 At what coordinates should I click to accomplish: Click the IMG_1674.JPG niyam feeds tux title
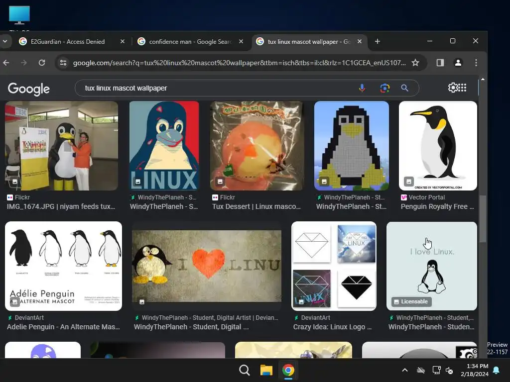click(x=61, y=206)
